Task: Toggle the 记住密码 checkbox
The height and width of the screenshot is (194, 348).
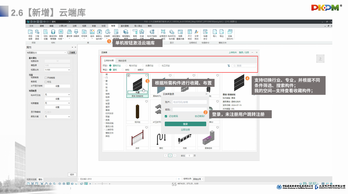Action: pos(166,116)
